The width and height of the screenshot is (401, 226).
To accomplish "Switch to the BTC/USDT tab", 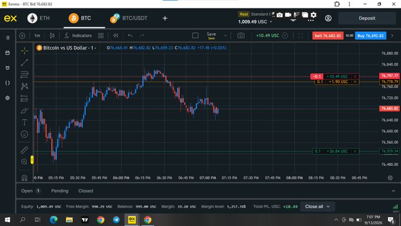I will (x=129, y=18).
